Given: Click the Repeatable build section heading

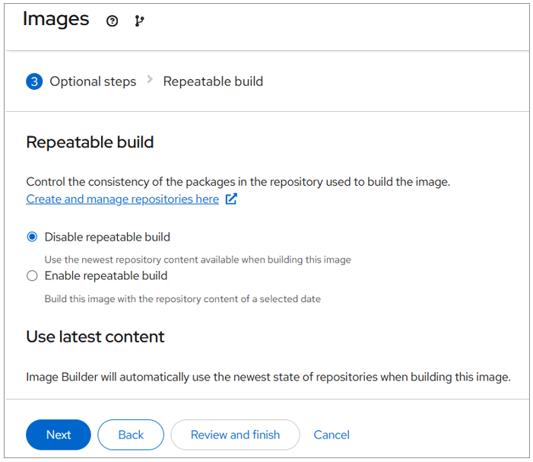Looking at the screenshot, I should click(x=90, y=142).
